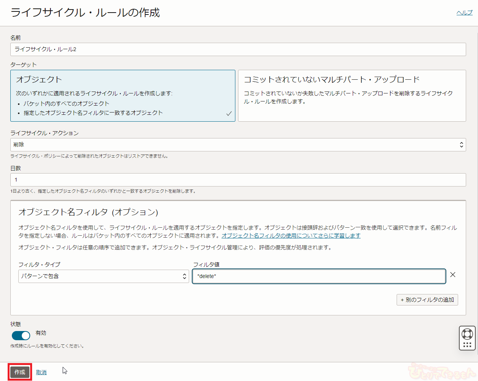478x381 pixels.
Task: Toggle the 状態 switch off
Action: pos(21,336)
